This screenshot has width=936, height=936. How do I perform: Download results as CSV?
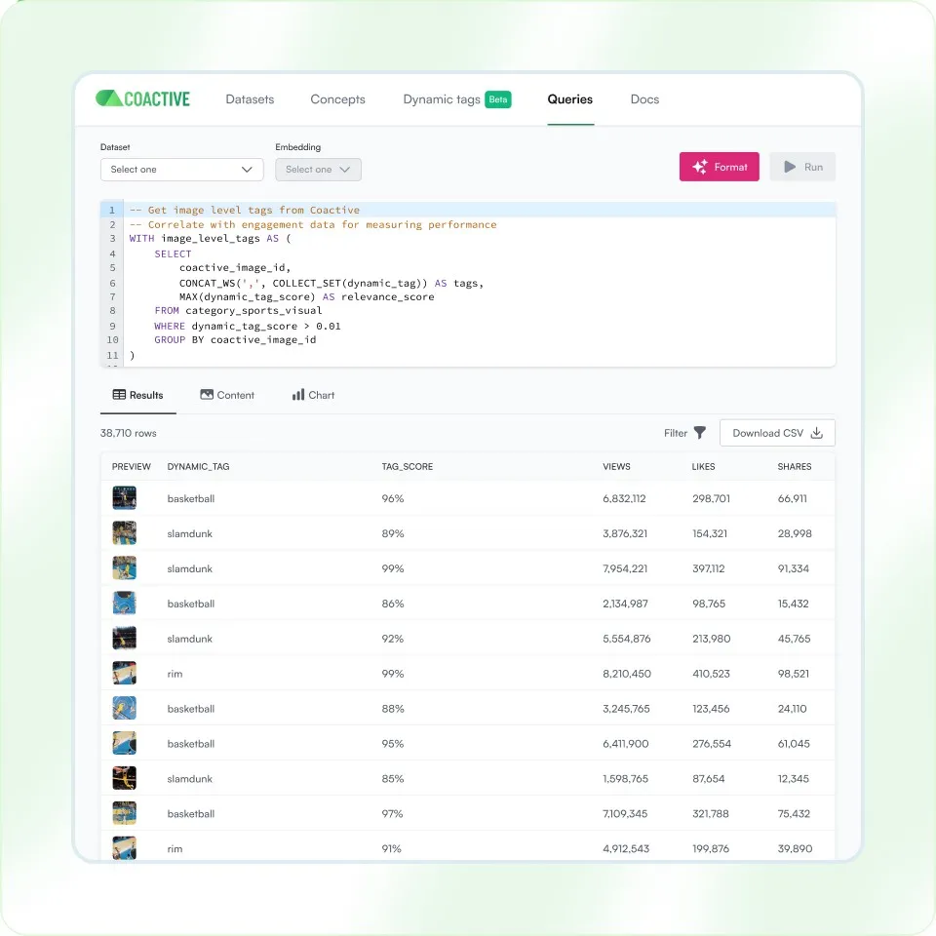coord(777,433)
